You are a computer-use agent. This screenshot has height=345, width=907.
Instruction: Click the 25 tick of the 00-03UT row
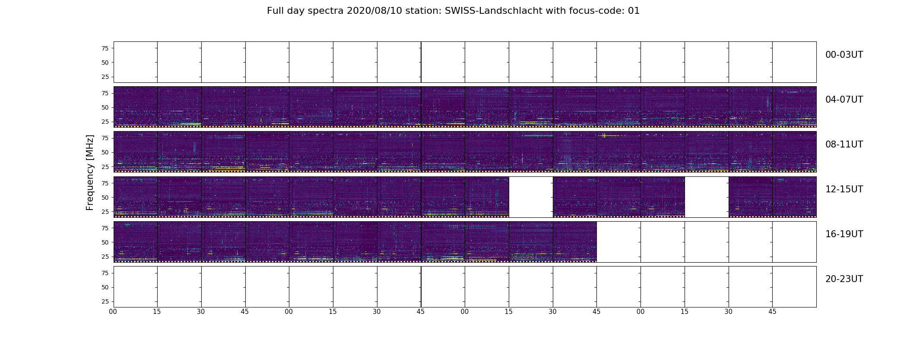click(x=105, y=77)
